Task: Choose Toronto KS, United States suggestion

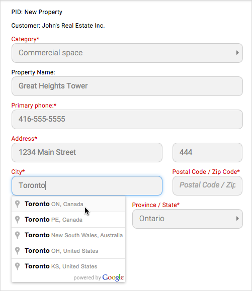Action: [x=68, y=266]
